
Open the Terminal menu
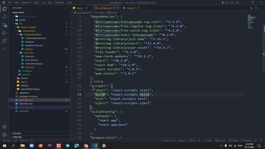pyautogui.click(x=60, y=2)
